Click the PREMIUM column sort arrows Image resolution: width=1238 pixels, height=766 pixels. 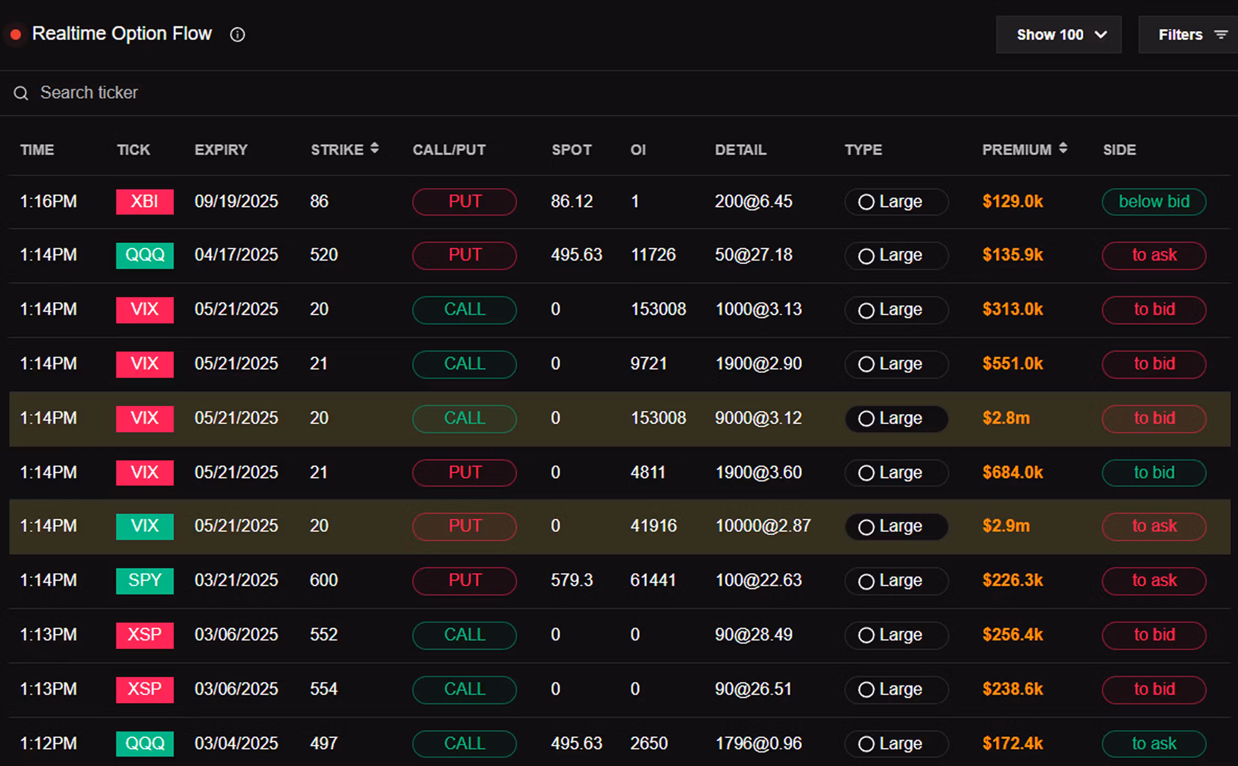(1063, 149)
